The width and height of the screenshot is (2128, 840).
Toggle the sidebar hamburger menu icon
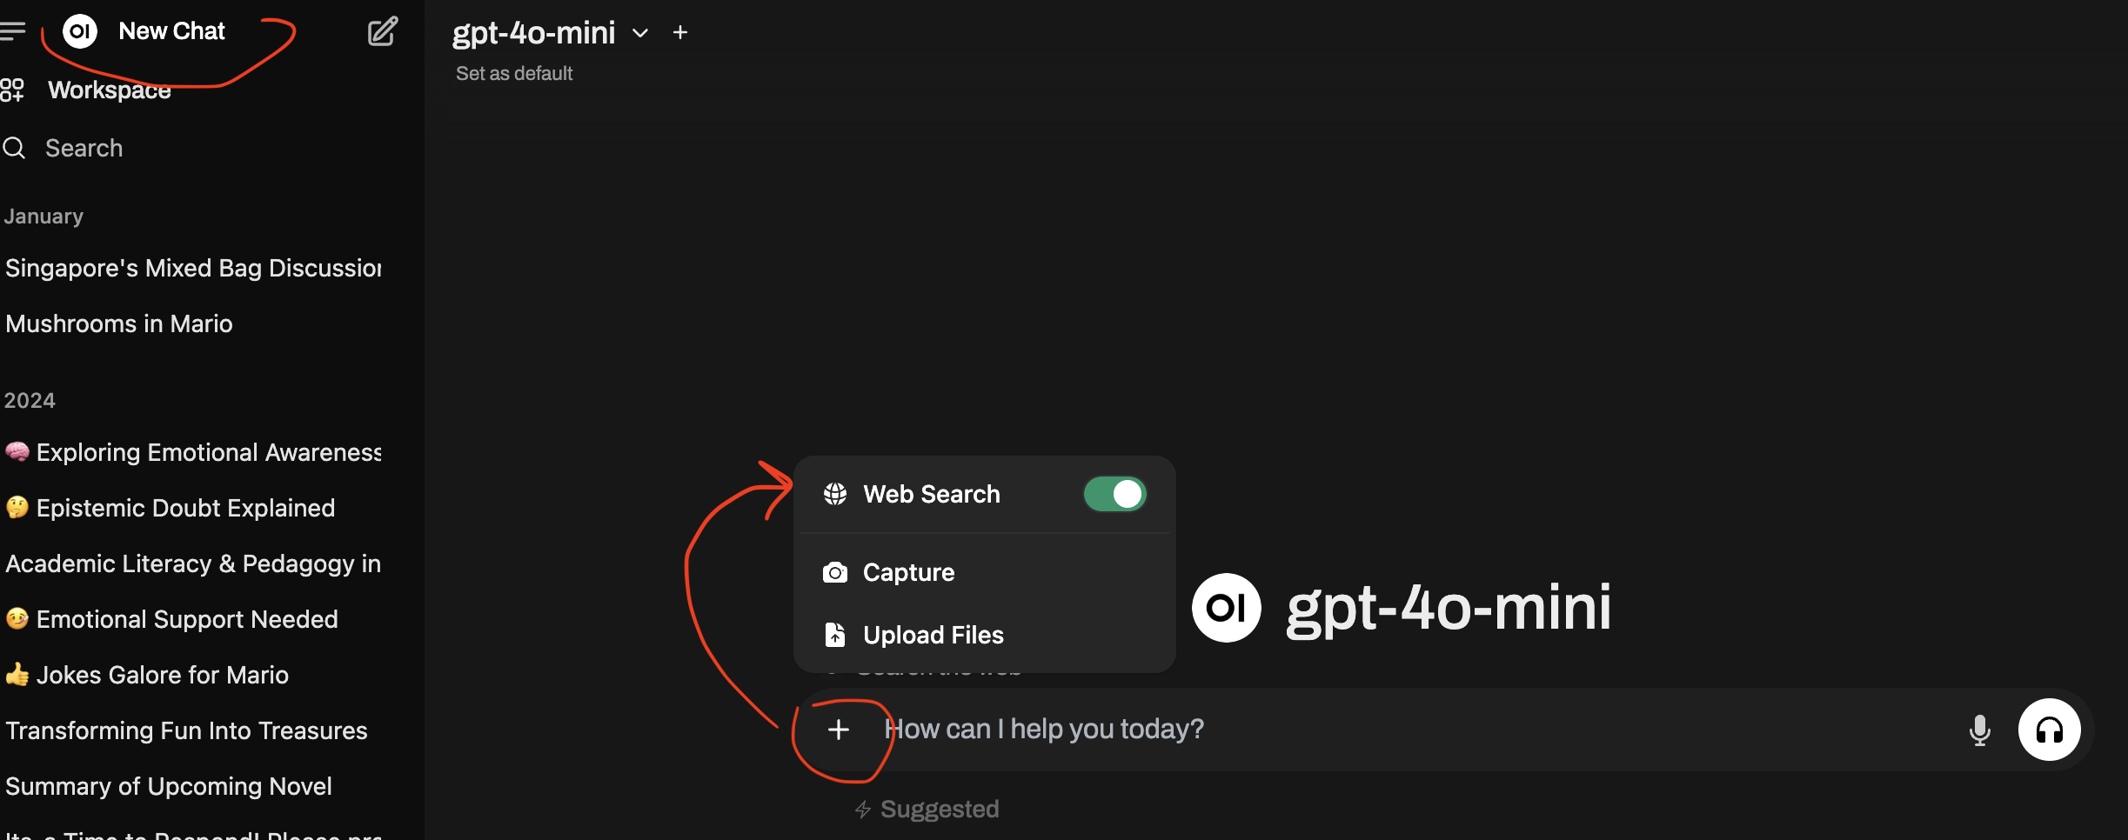12,32
